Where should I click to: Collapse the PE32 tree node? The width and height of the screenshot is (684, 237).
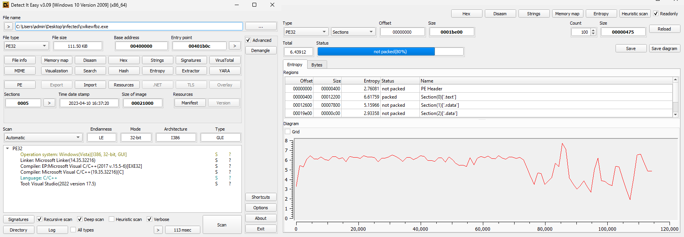tap(7, 149)
